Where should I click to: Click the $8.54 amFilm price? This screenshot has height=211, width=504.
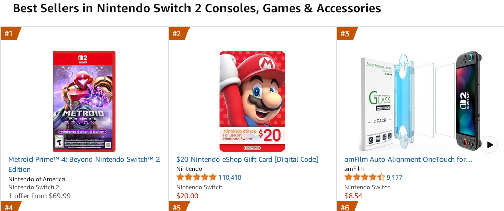pyautogui.click(x=353, y=196)
